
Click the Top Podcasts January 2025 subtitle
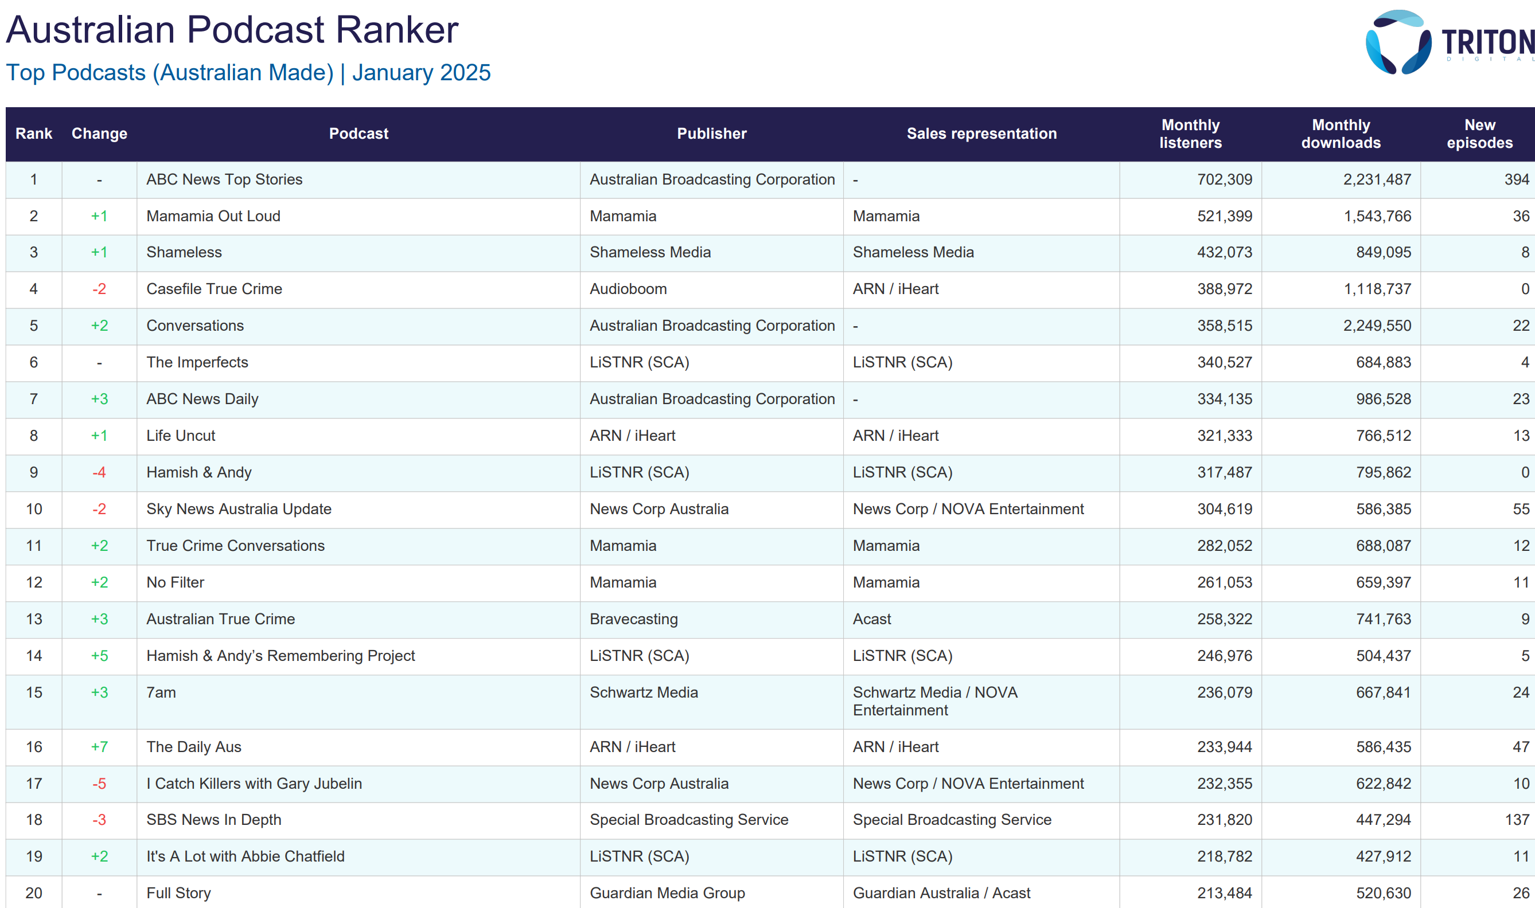click(x=248, y=72)
